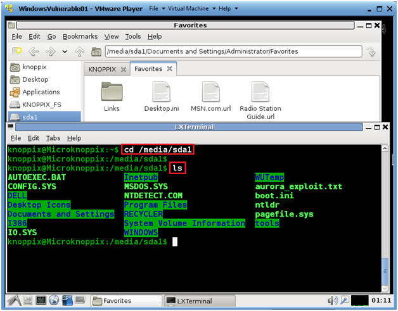Click the path bar showing /media/sda1/Documents and Settings
Screen dimensions: 398x311
(233, 51)
